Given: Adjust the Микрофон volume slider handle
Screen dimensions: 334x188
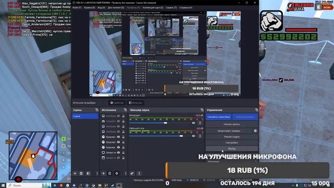Looking at the screenshot, I should coord(165,123).
